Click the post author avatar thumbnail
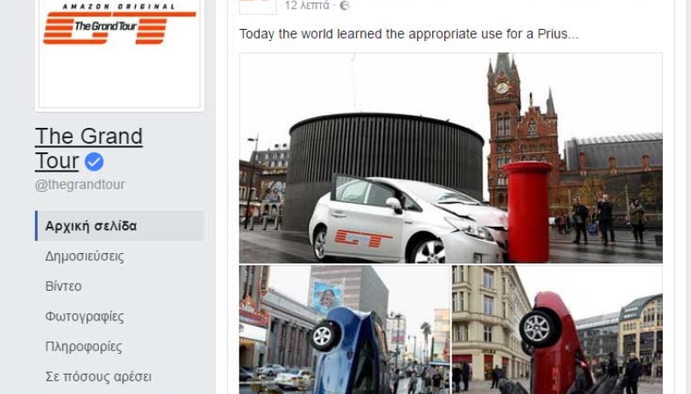Image resolution: width=691 pixels, height=394 pixels. point(258,7)
